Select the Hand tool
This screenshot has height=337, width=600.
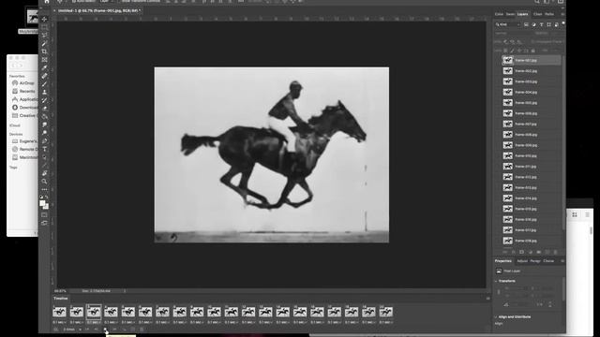(x=44, y=173)
